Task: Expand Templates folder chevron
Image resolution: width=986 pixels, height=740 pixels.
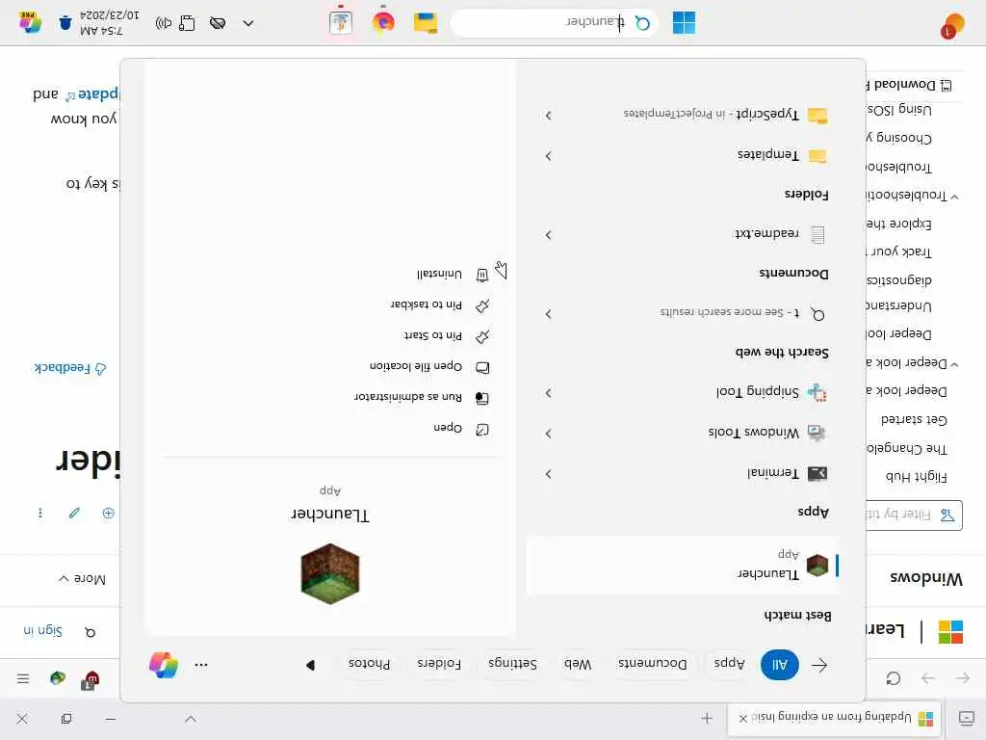Action: [x=548, y=155]
